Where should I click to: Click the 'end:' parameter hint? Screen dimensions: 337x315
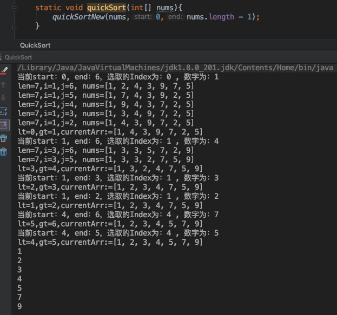(175, 17)
